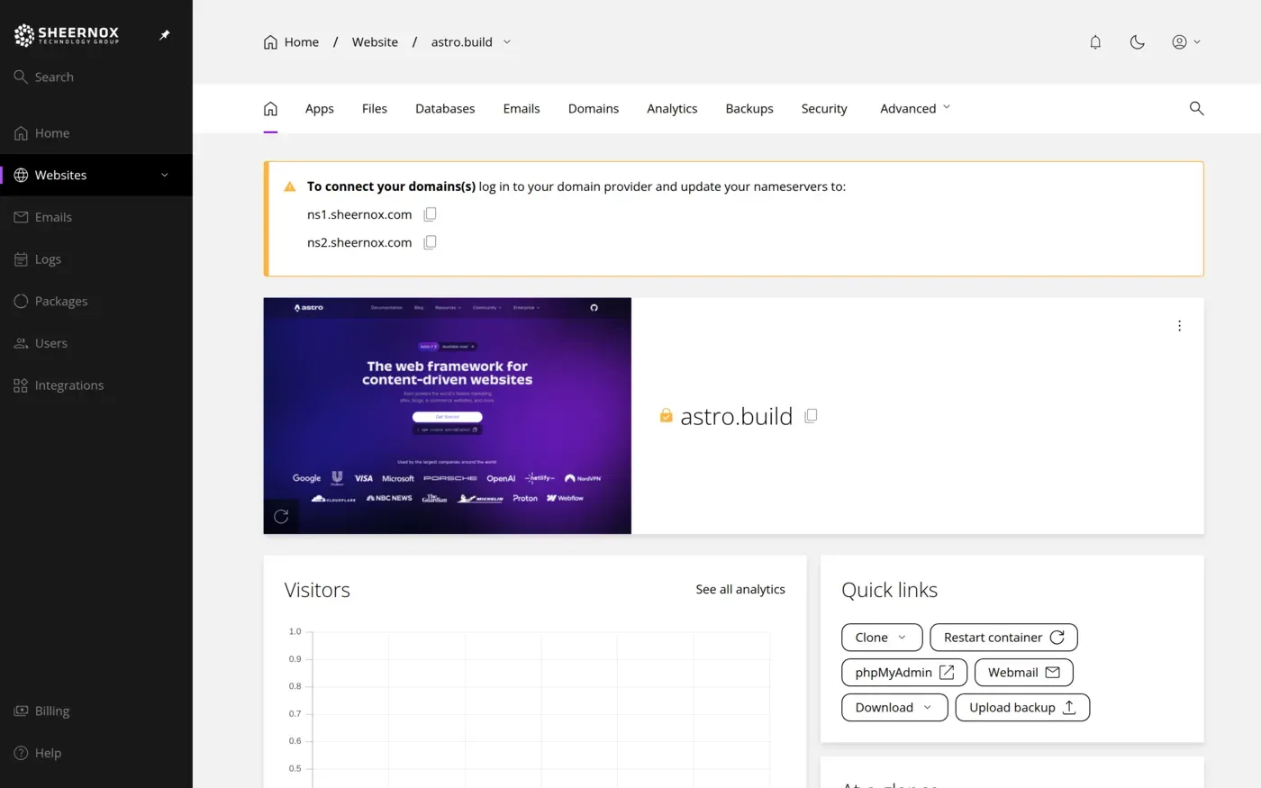The image size is (1261, 788).
Task: Open the user account menu
Action: coord(1185,42)
